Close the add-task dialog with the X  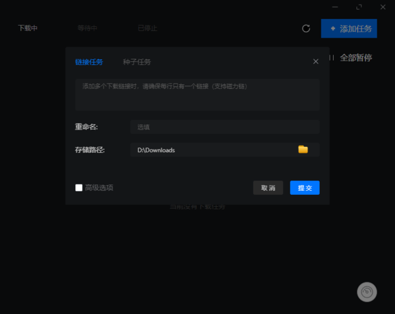coord(315,61)
